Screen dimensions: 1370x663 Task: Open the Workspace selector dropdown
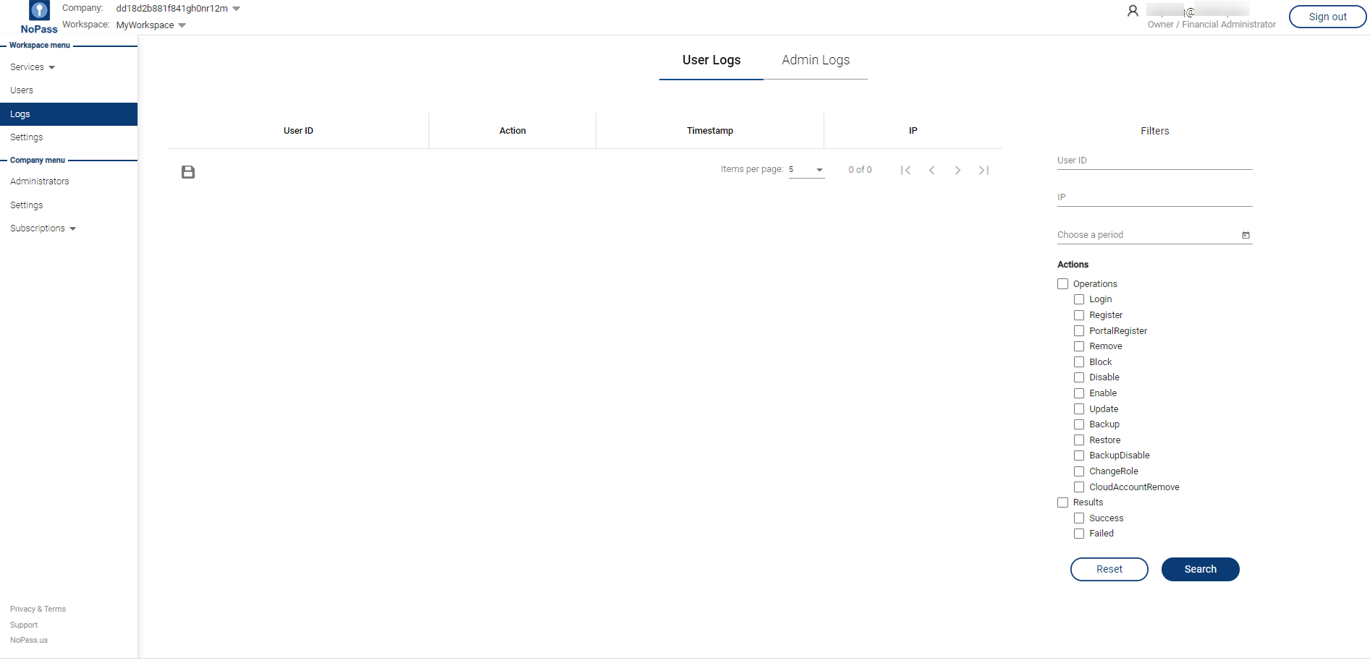pyautogui.click(x=182, y=25)
